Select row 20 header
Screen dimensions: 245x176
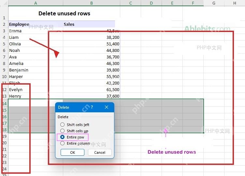coord(4,143)
